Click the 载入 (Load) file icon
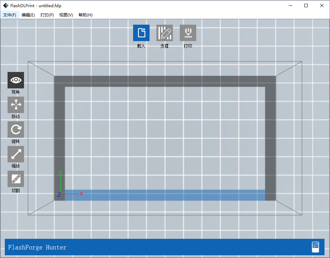Viewport: 330px width, 258px height. pos(141,33)
